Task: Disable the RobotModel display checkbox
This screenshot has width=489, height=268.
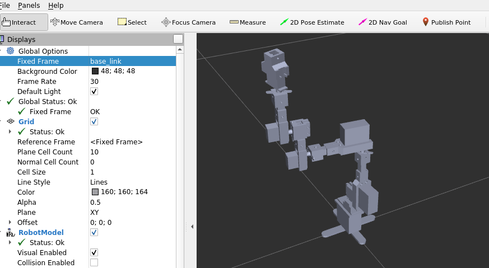Action: click(x=94, y=233)
